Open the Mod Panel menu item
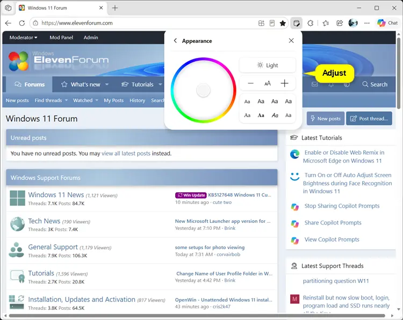The image size is (403, 320). click(x=61, y=38)
